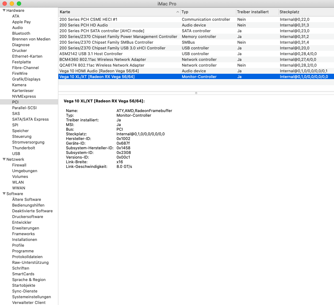The width and height of the screenshot is (334, 305).
Task: Close the iMac Pro window
Action: [5, 4]
